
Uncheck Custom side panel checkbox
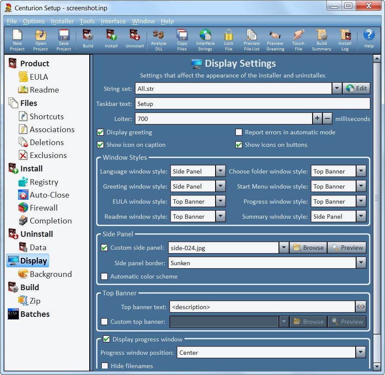point(104,248)
